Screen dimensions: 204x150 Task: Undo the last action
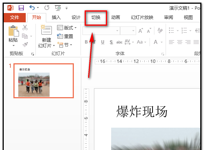pos(32,8)
